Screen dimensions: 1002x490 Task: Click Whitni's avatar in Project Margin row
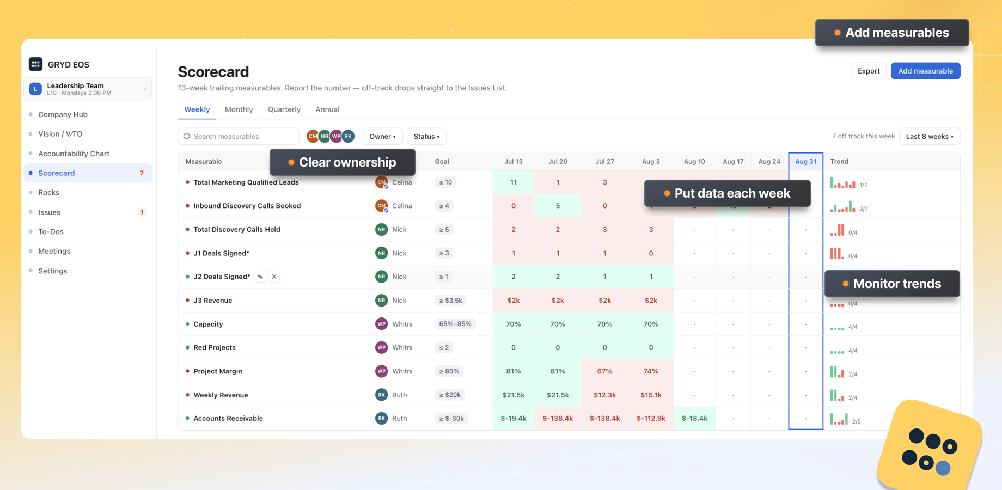[381, 371]
